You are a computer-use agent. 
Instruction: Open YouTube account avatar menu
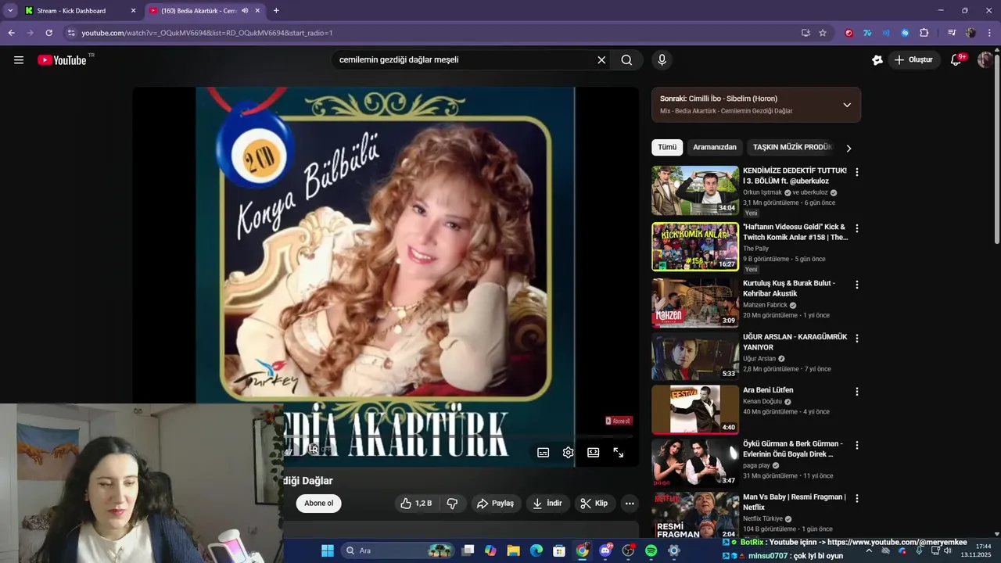tap(985, 59)
